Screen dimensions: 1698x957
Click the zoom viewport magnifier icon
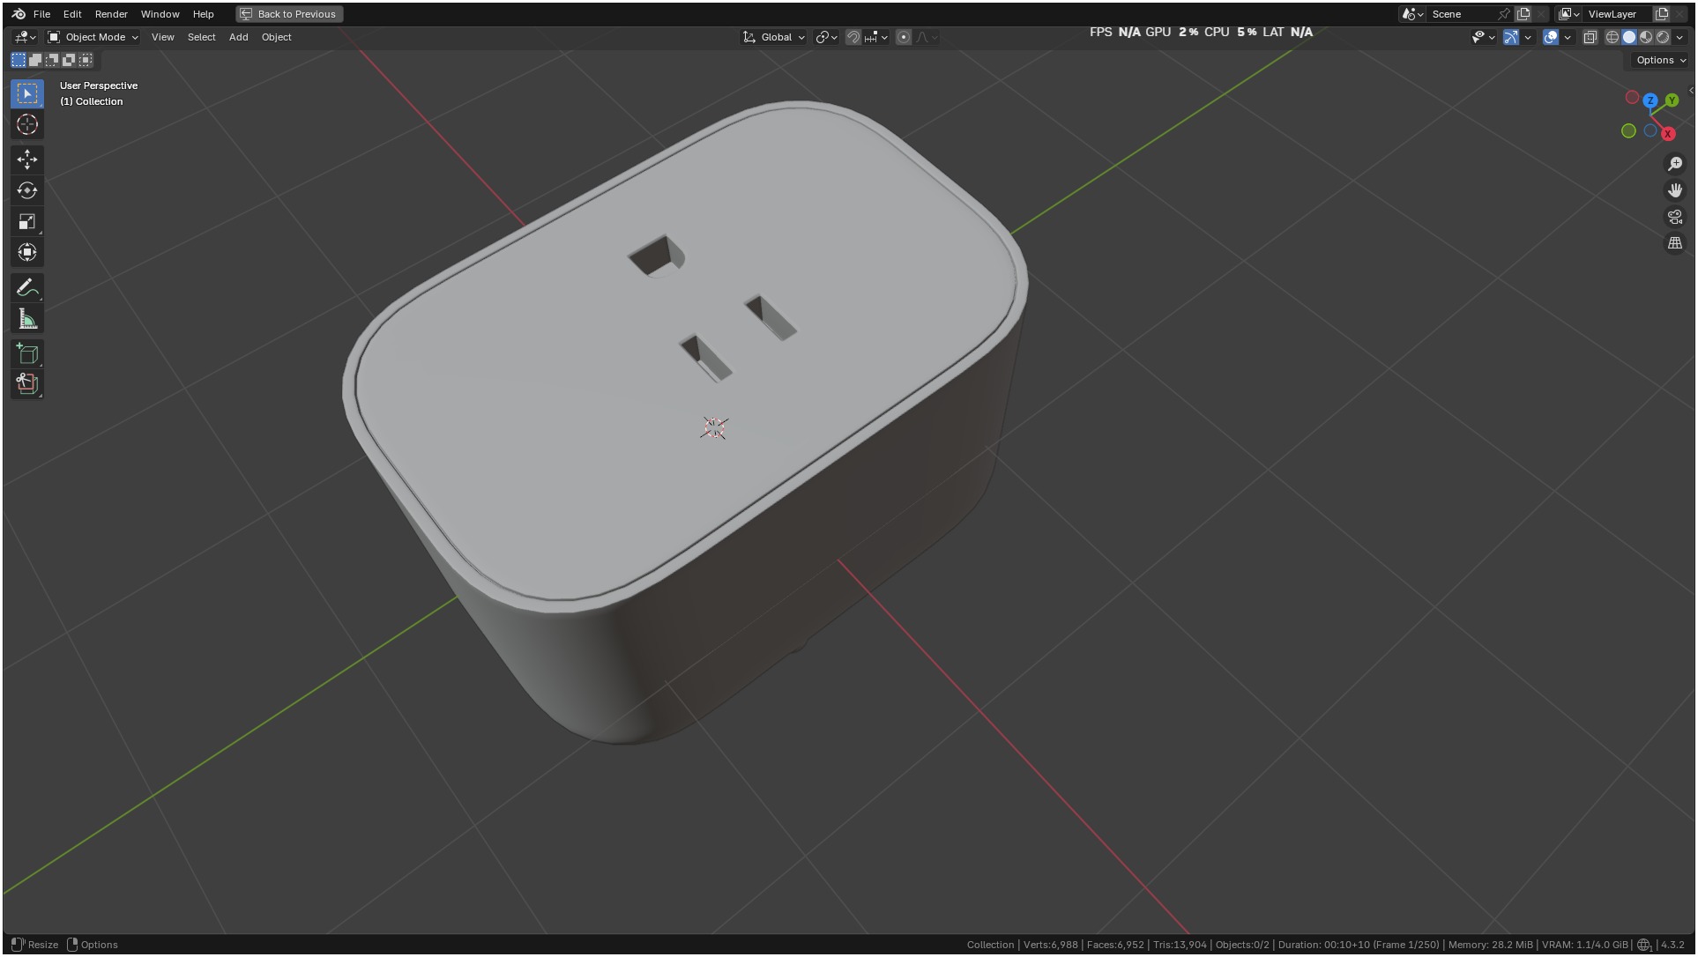tap(1675, 164)
